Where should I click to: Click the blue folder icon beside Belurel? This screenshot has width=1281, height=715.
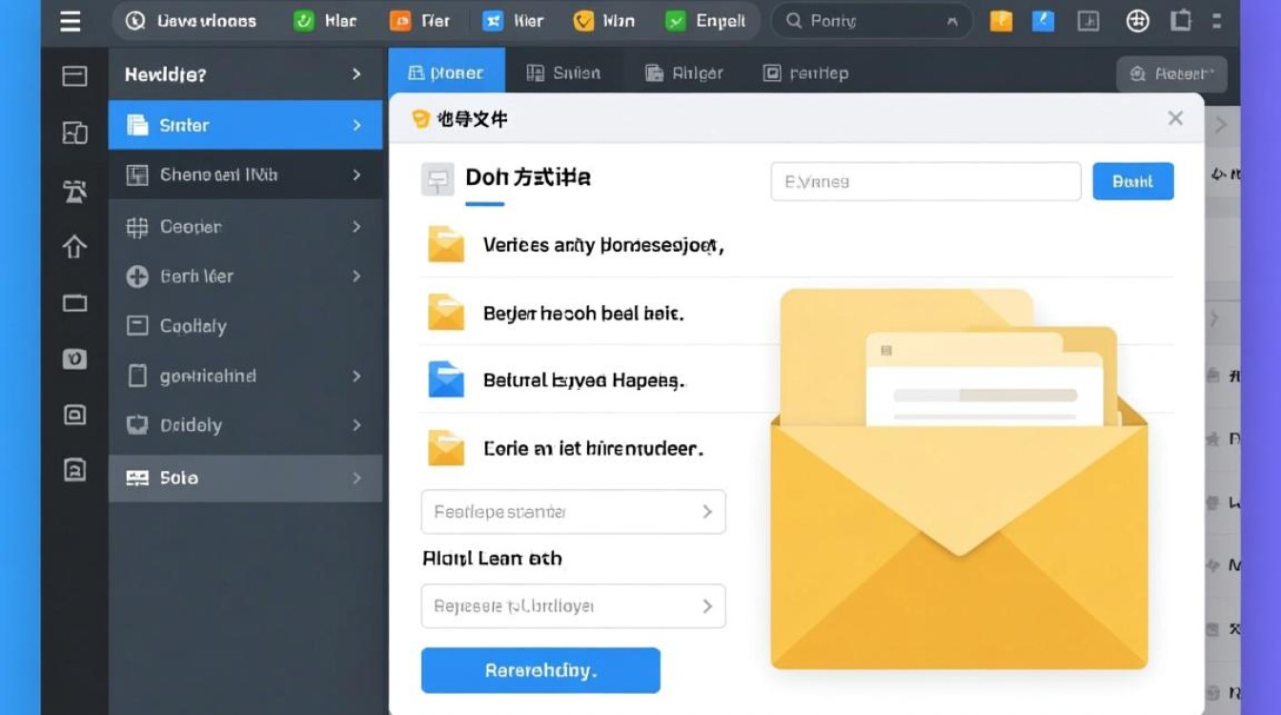coord(445,379)
